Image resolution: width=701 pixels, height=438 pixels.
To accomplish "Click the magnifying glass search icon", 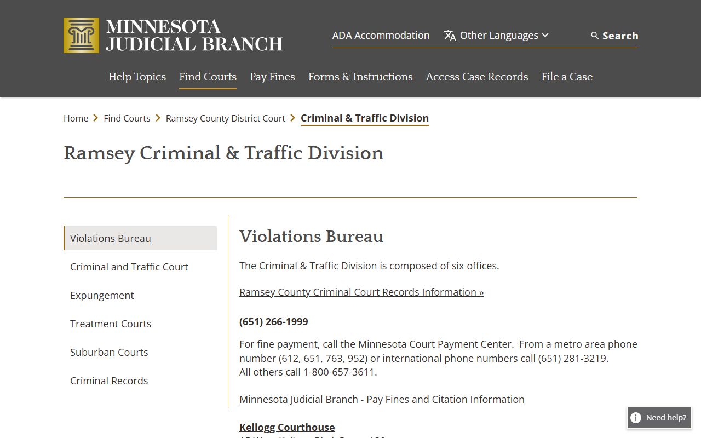I will [595, 36].
